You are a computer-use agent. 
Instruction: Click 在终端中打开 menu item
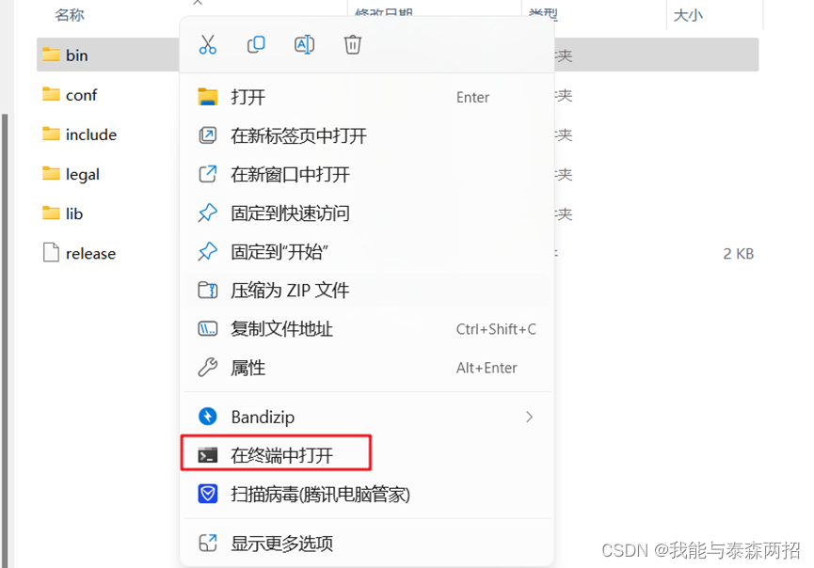(276, 455)
